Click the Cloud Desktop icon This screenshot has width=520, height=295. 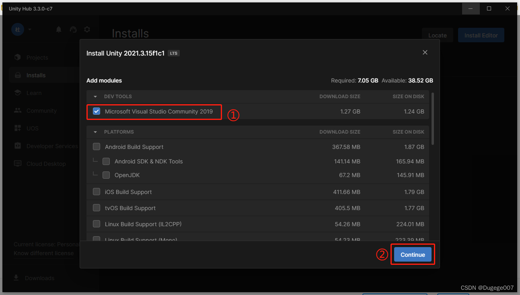pos(18,164)
